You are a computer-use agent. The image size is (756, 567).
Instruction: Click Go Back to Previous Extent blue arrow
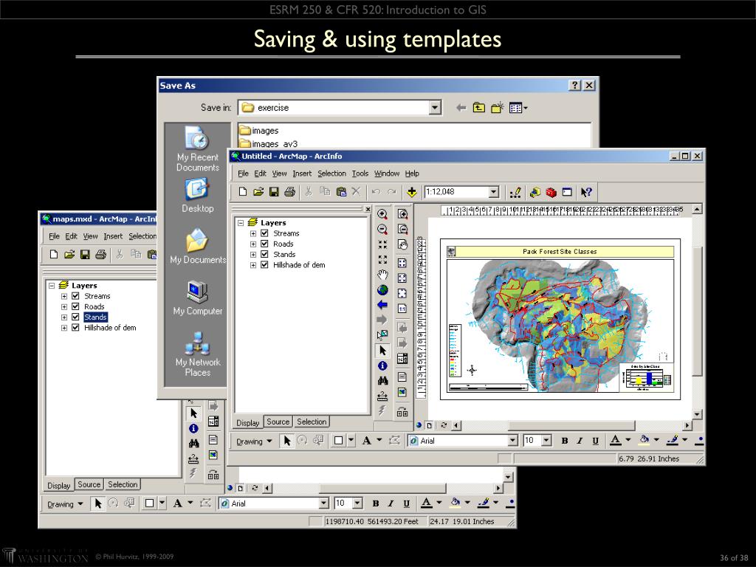(x=382, y=305)
